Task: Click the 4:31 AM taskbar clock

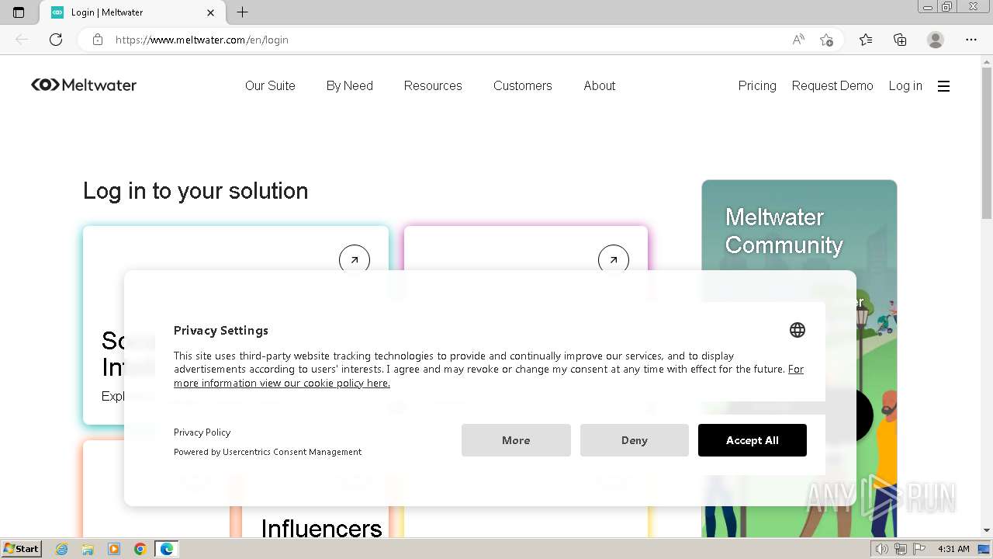Action: (x=953, y=549)
